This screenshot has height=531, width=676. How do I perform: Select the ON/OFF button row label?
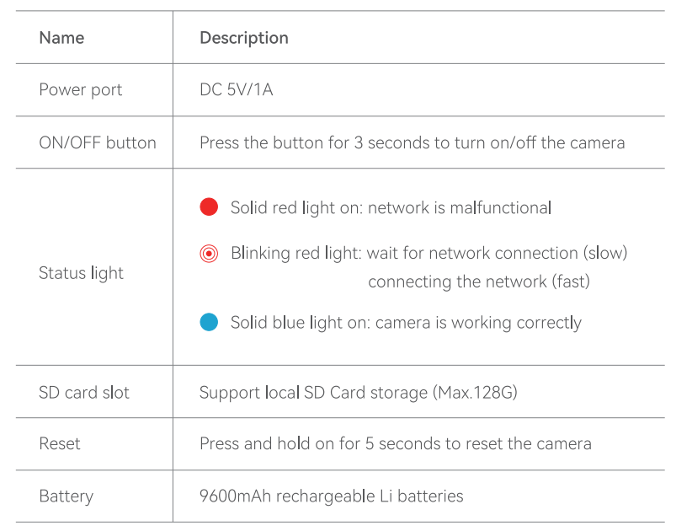[98, 142]
